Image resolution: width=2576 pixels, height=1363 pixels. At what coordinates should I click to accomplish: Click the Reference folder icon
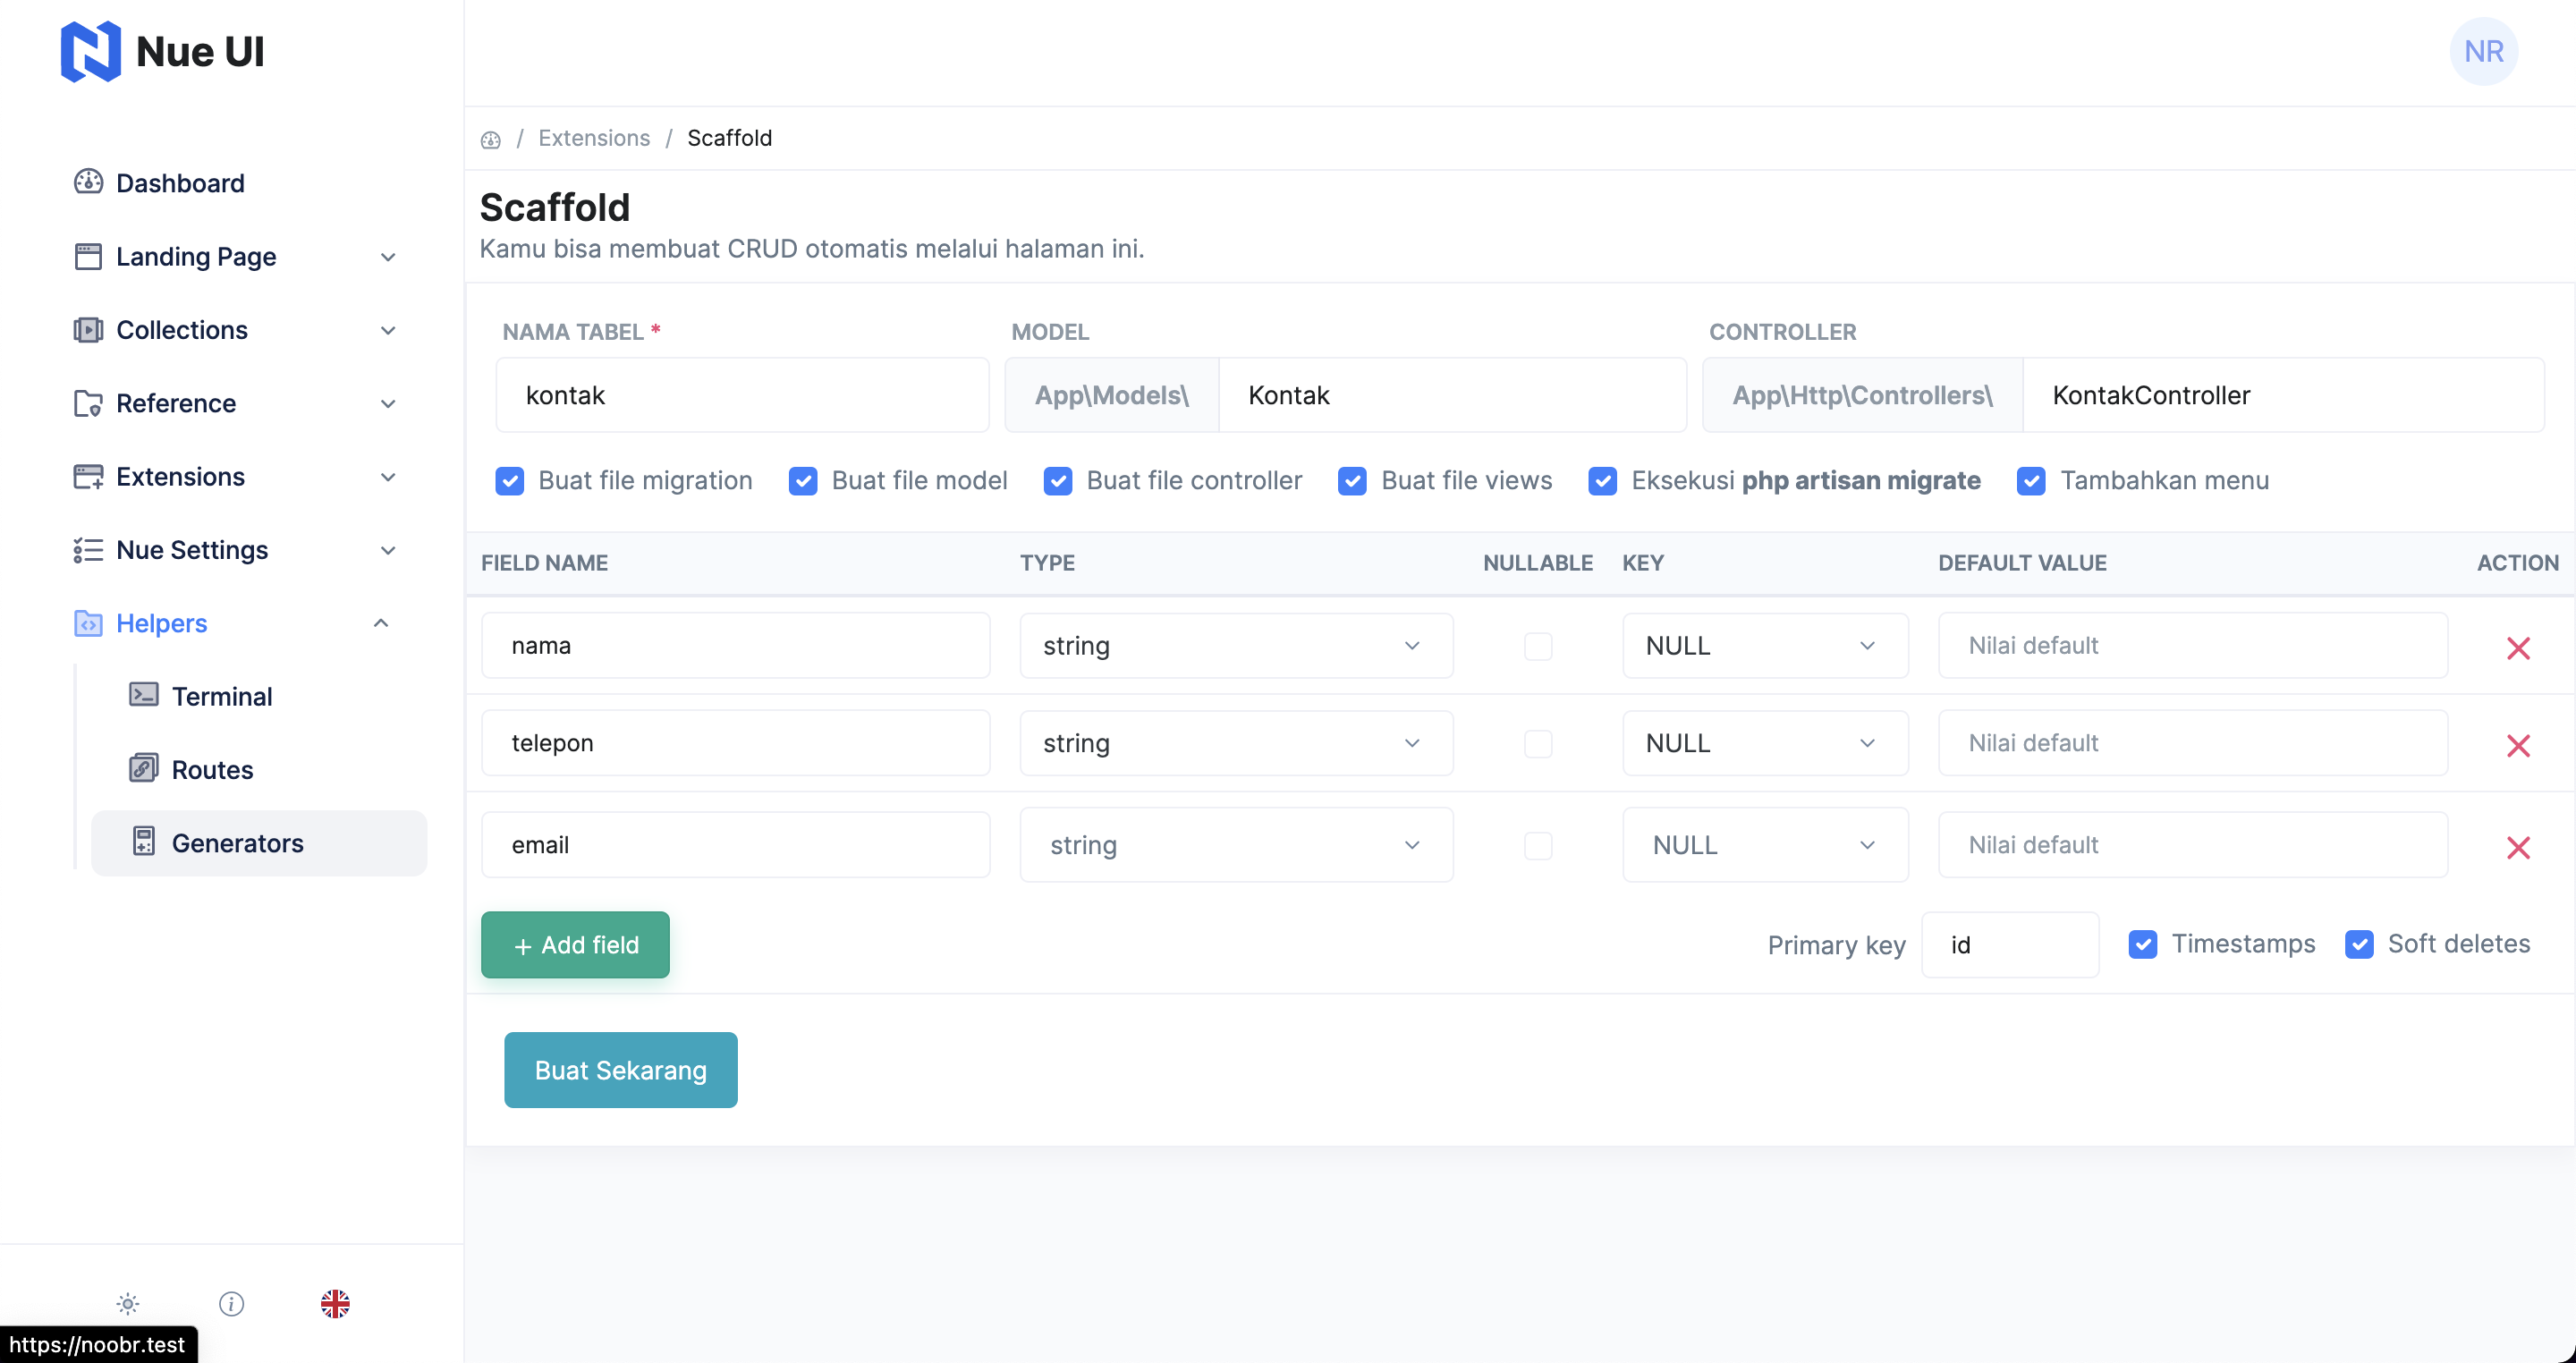pos(88,403)
